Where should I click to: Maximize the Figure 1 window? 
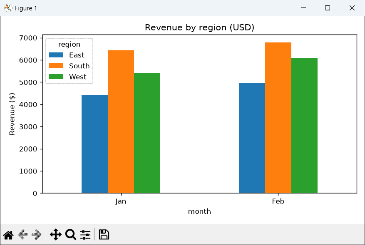pyautogui.click(x=328, y=8)
